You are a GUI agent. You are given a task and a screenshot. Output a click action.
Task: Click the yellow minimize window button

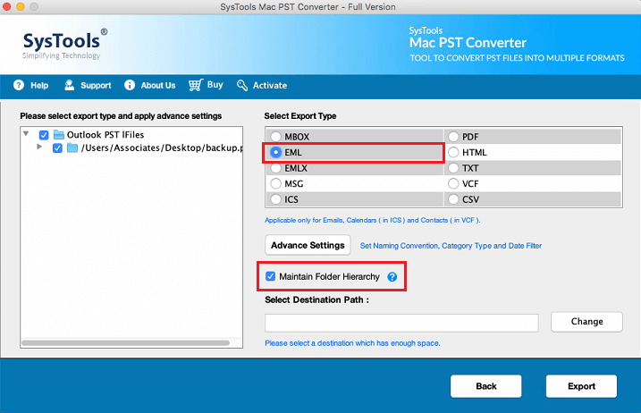click(20, 6)
